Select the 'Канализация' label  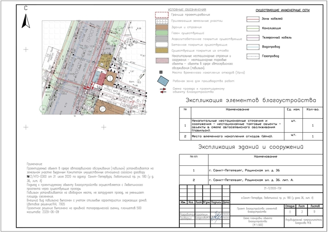(271, 28)
